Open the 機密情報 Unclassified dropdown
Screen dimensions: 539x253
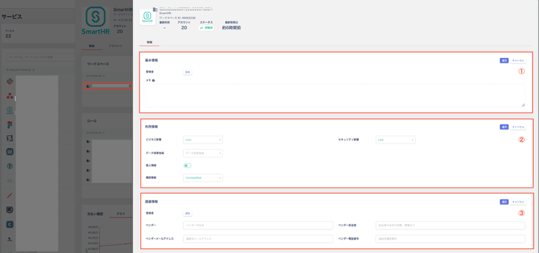[203, 178]
